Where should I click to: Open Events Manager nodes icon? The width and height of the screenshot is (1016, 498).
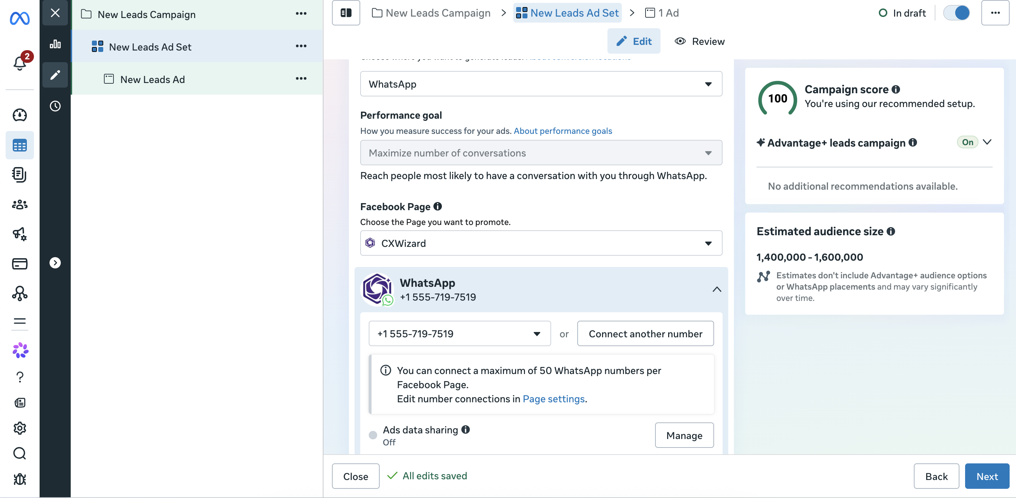(20, 294)
